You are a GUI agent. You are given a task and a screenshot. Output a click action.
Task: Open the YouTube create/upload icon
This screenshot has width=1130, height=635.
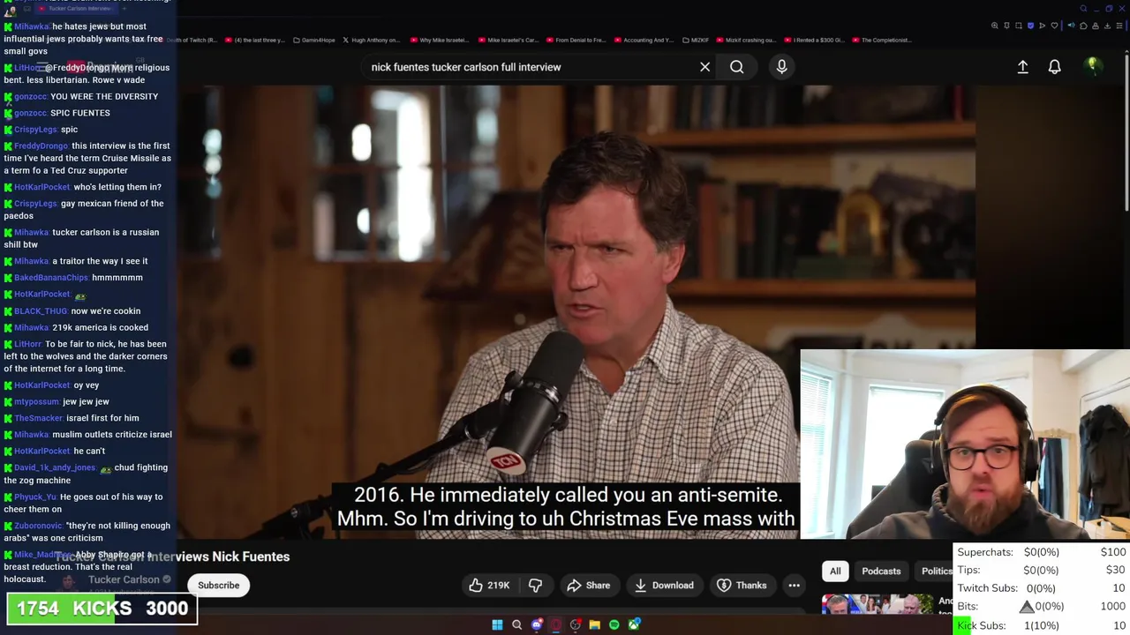tap(1022, 67)
